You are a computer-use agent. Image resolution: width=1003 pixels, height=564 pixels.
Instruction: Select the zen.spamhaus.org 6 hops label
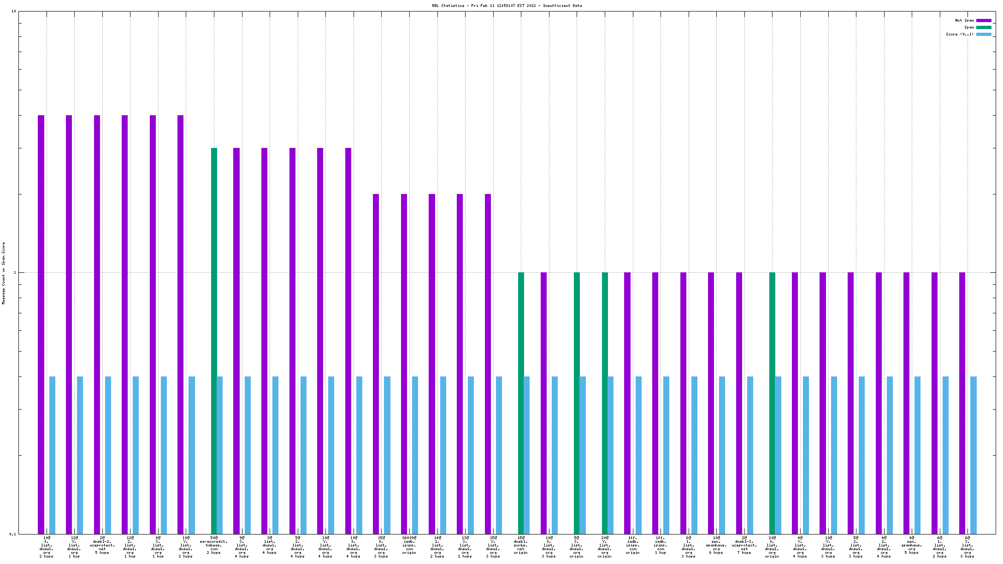tap(716, 545)
